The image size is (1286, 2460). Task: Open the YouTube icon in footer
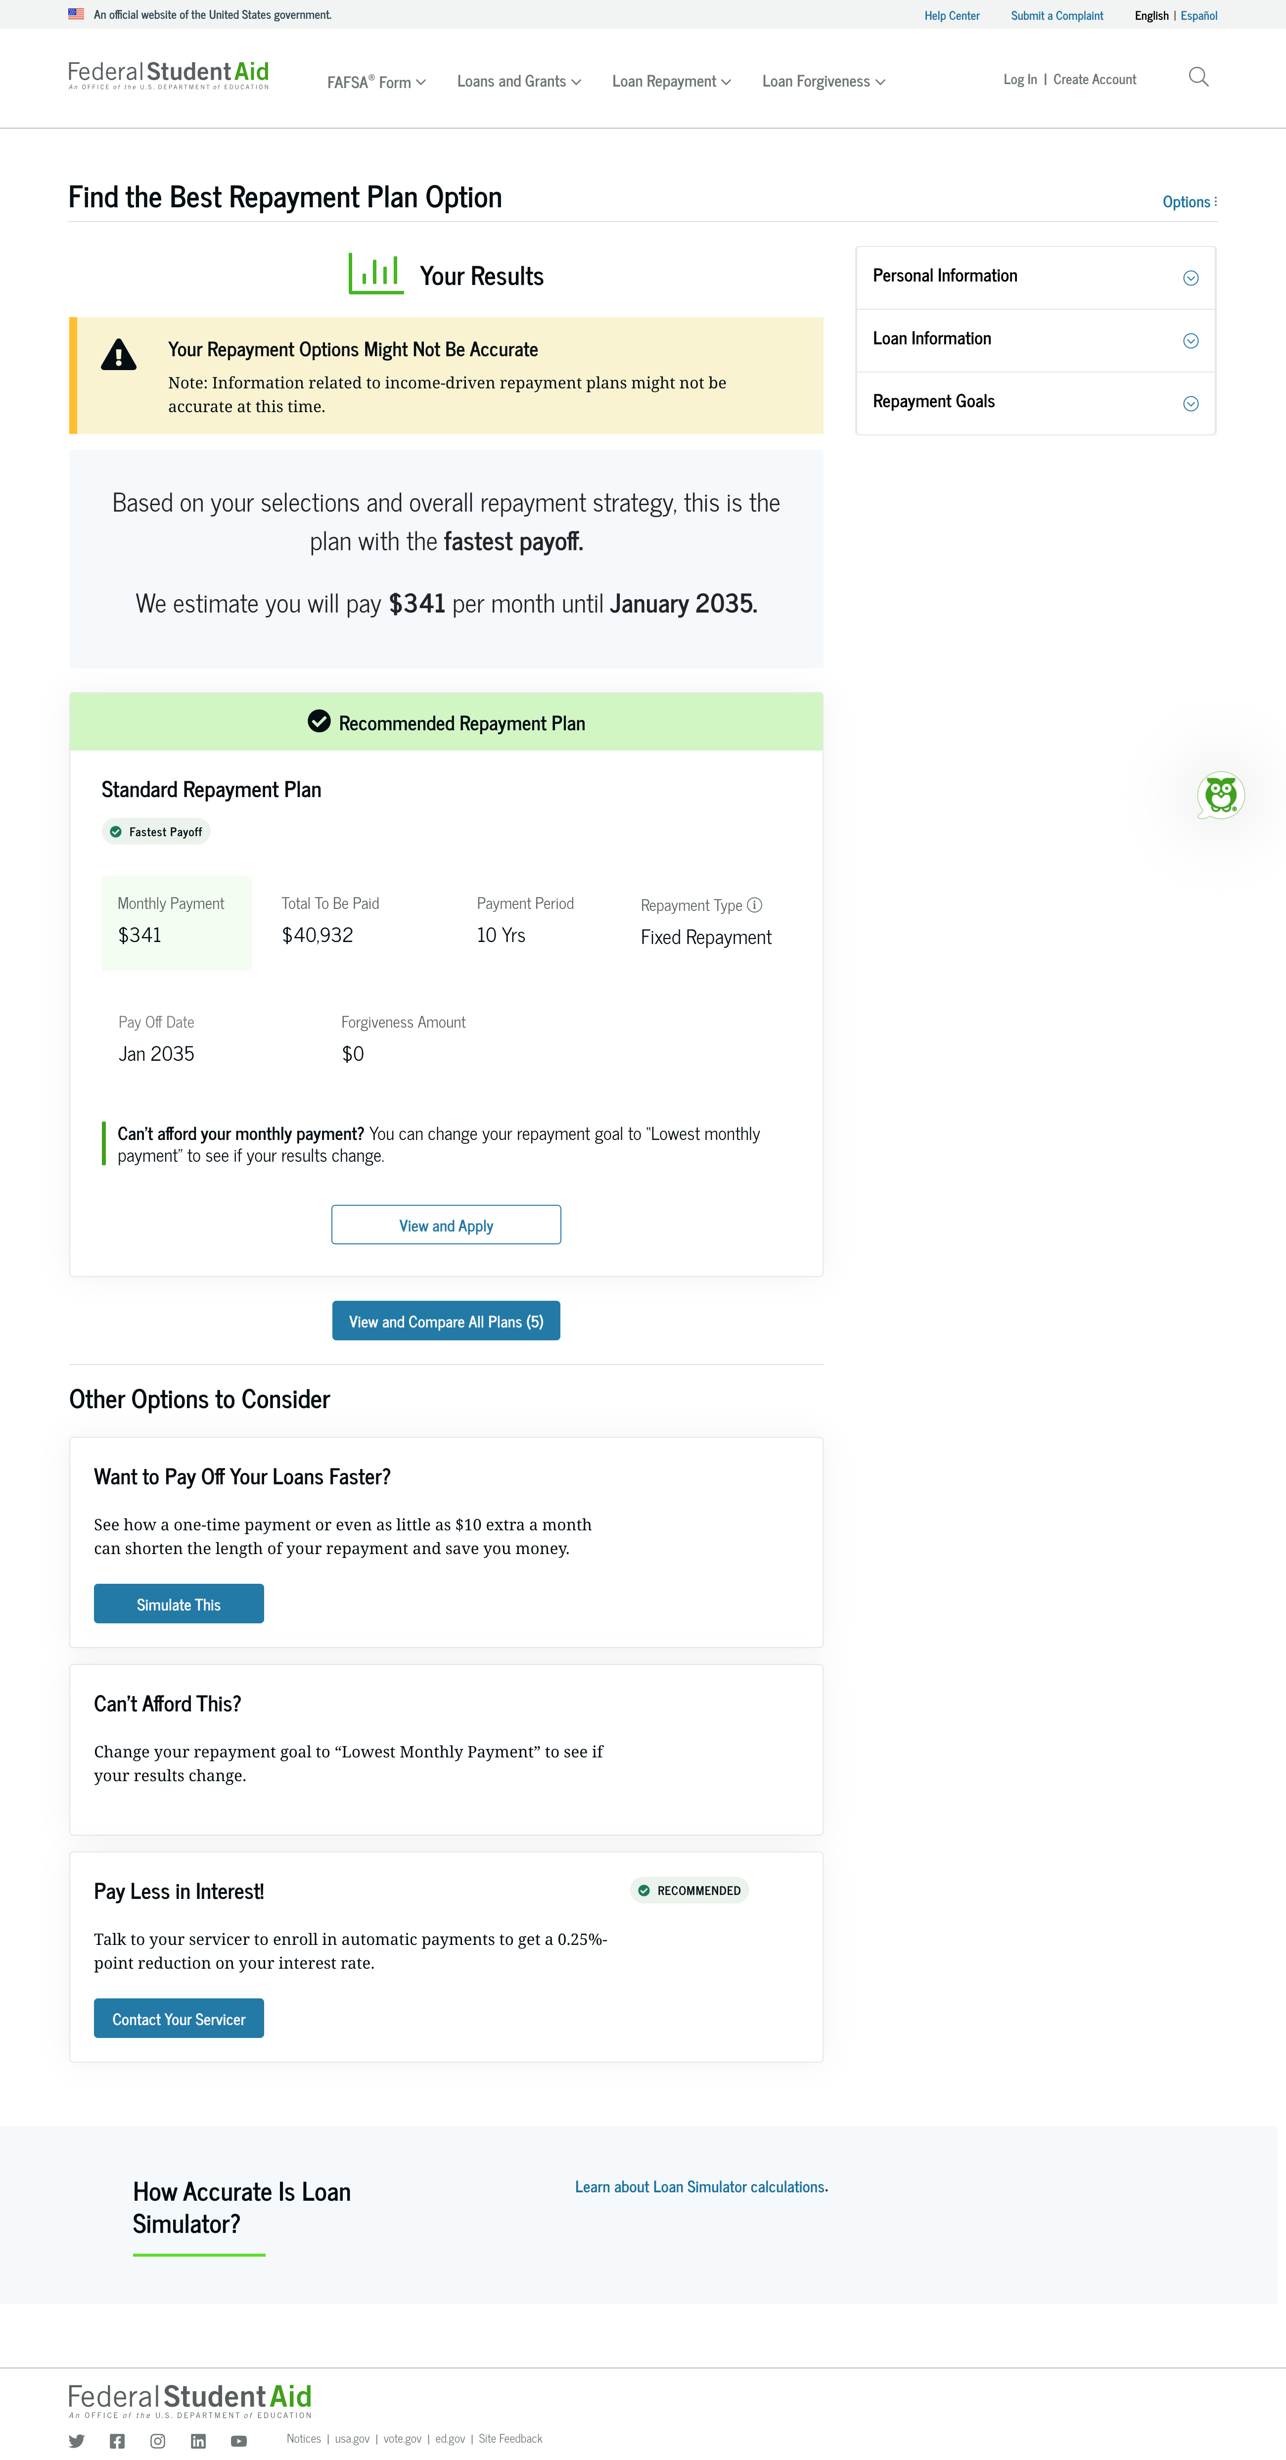click(239, 2441)
